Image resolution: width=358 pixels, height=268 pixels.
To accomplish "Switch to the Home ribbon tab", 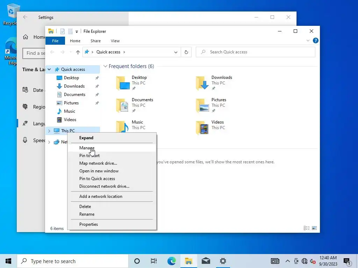I will click(75, 41).
